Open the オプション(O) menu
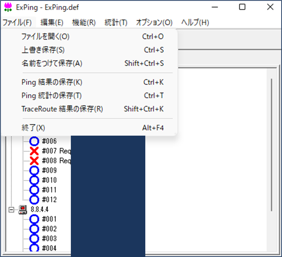Viewport: 282px width, 257px height. coord(154,22)
